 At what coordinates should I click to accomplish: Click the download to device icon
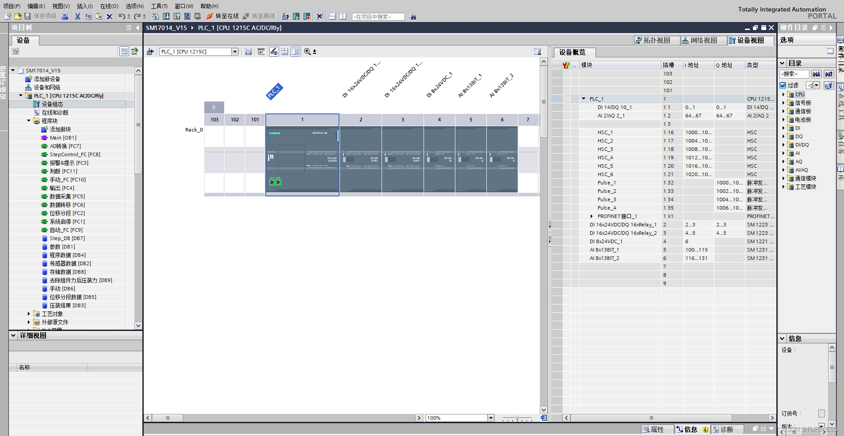click(166, 16)
